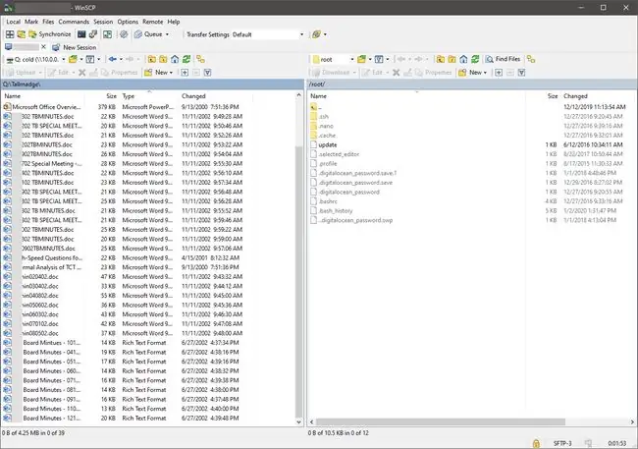The image size is (638, 449).
Task: Go back in local panel history
Action: [113, 60]
